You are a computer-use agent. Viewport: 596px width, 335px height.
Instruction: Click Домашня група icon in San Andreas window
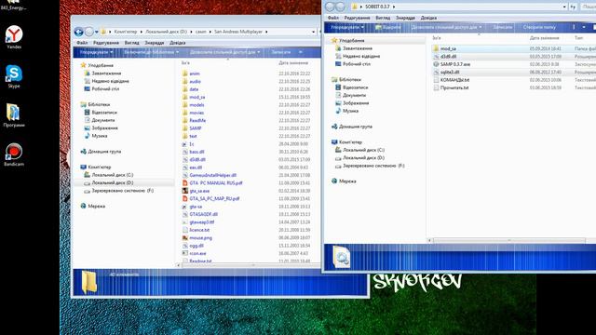pyautogui.click(x=83, y=151)
